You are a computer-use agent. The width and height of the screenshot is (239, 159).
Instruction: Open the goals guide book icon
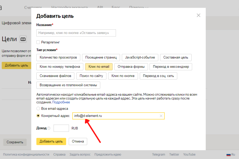[x=23, y=39]
